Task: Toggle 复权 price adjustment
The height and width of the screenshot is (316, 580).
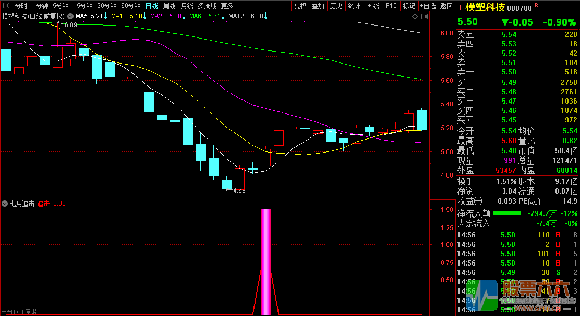Action: 300,6
